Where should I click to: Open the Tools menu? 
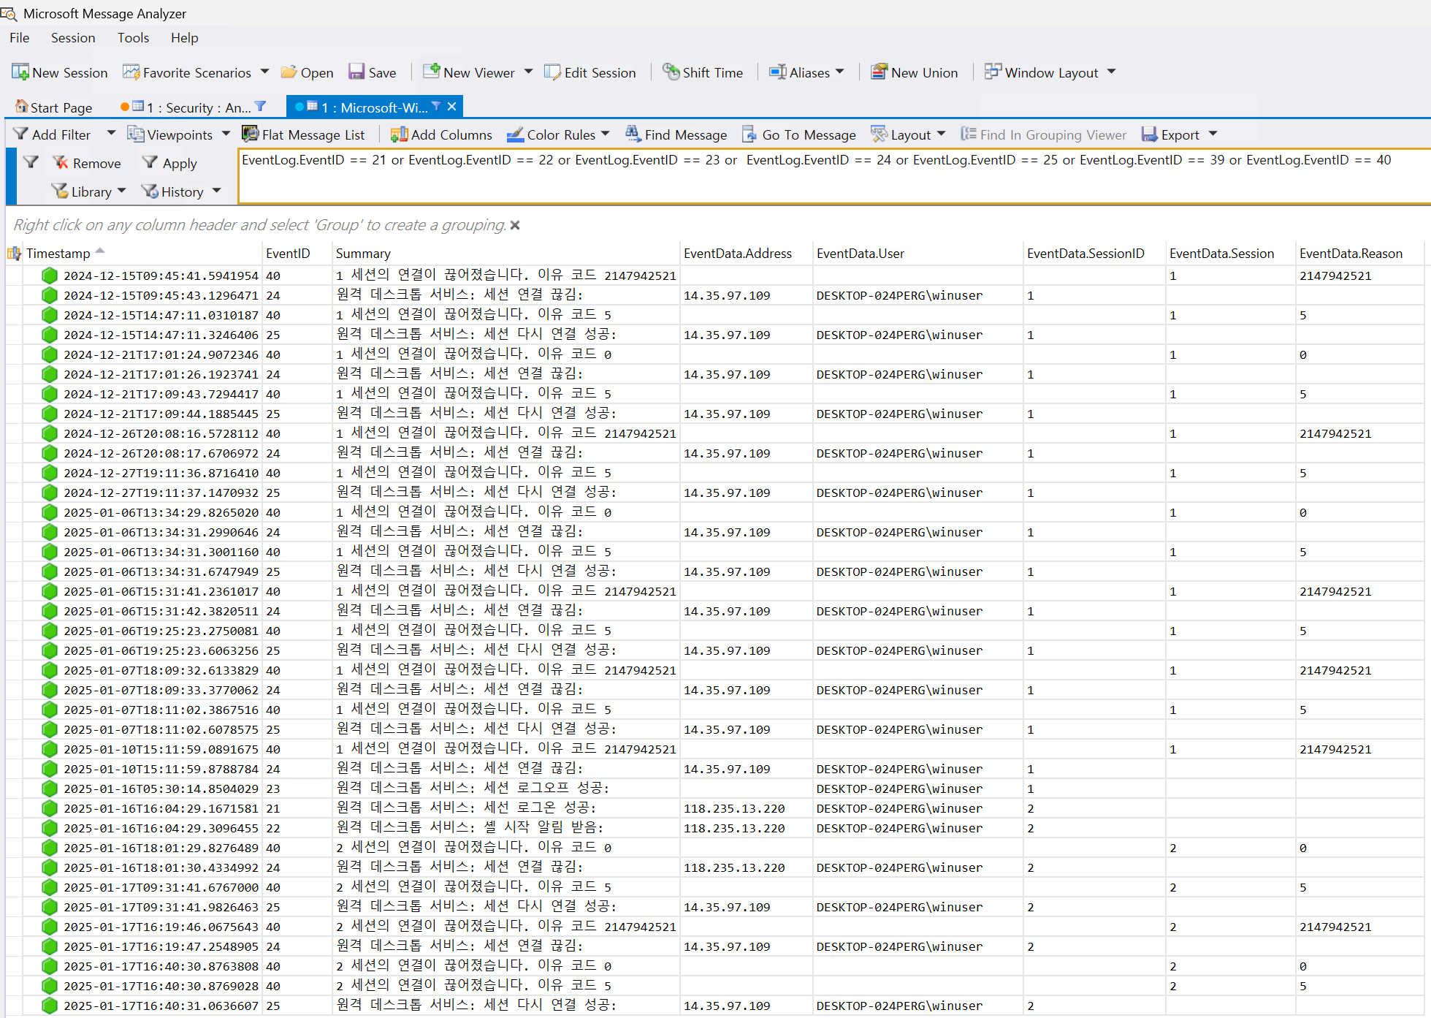coord(133,38)
